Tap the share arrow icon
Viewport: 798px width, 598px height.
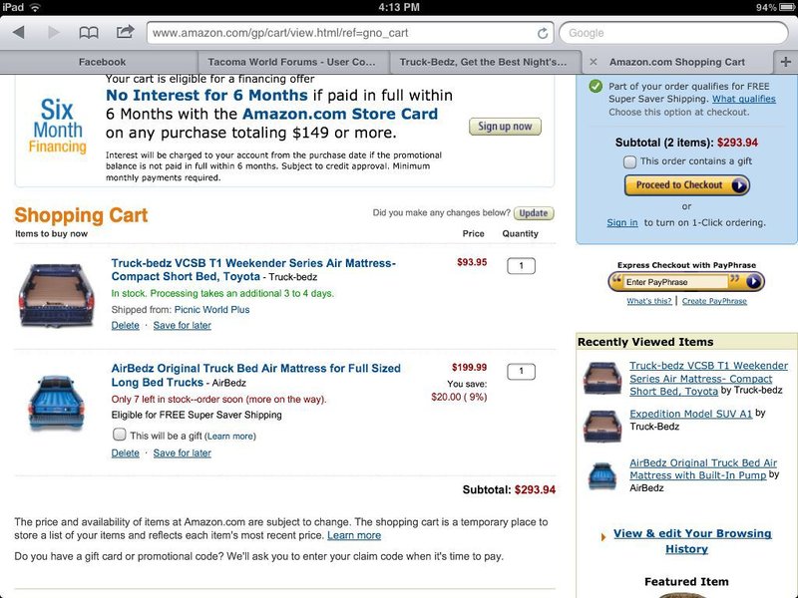tap(126, 32)
